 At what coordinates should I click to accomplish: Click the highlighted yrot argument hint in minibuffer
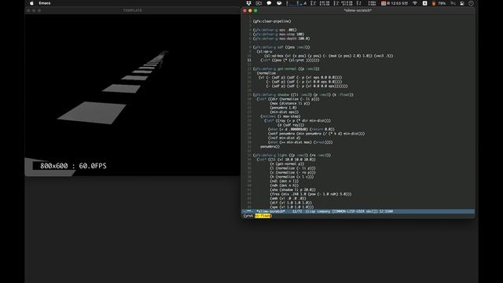pos(263,216)
